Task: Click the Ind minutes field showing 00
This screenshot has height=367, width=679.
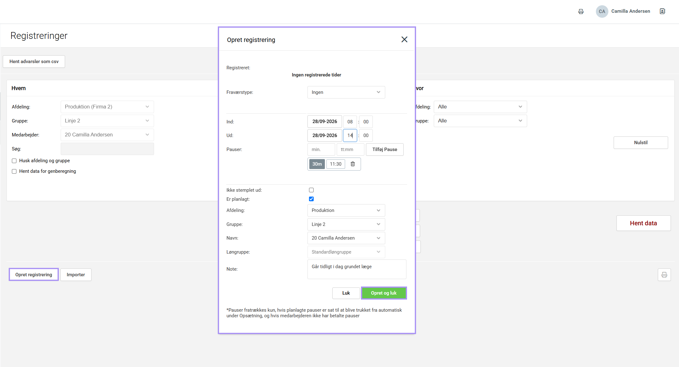Action: (366, 122)
